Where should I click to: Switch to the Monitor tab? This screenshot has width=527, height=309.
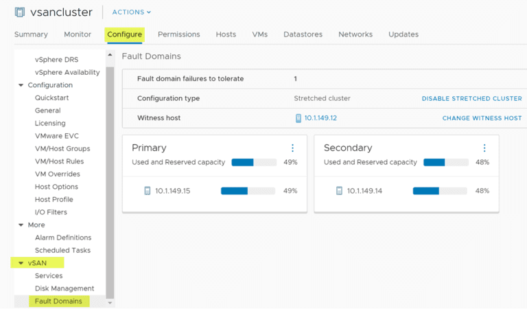tap(78, 34)
